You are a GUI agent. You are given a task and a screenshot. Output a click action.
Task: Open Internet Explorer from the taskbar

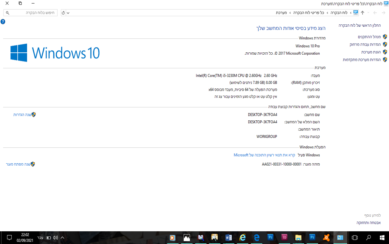click(x=242, y=237)
